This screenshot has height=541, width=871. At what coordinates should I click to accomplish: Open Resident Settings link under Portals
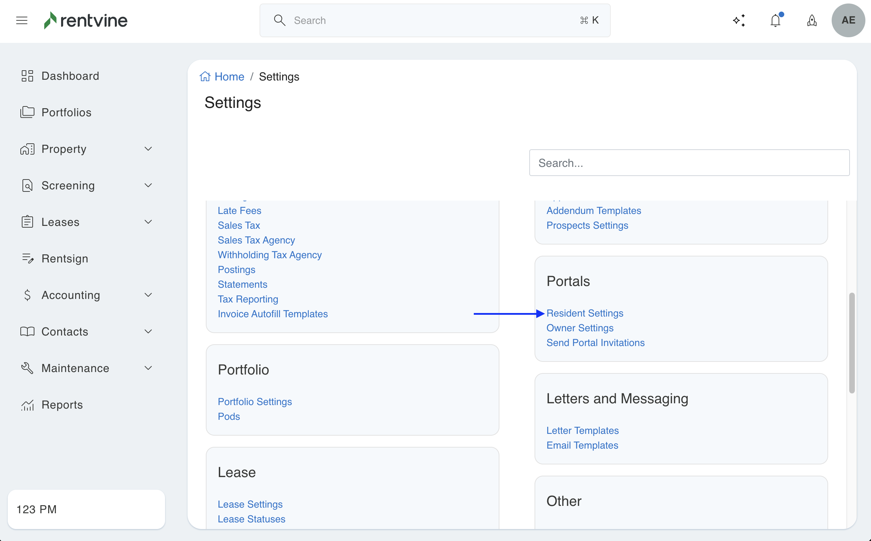click(585, 313)
